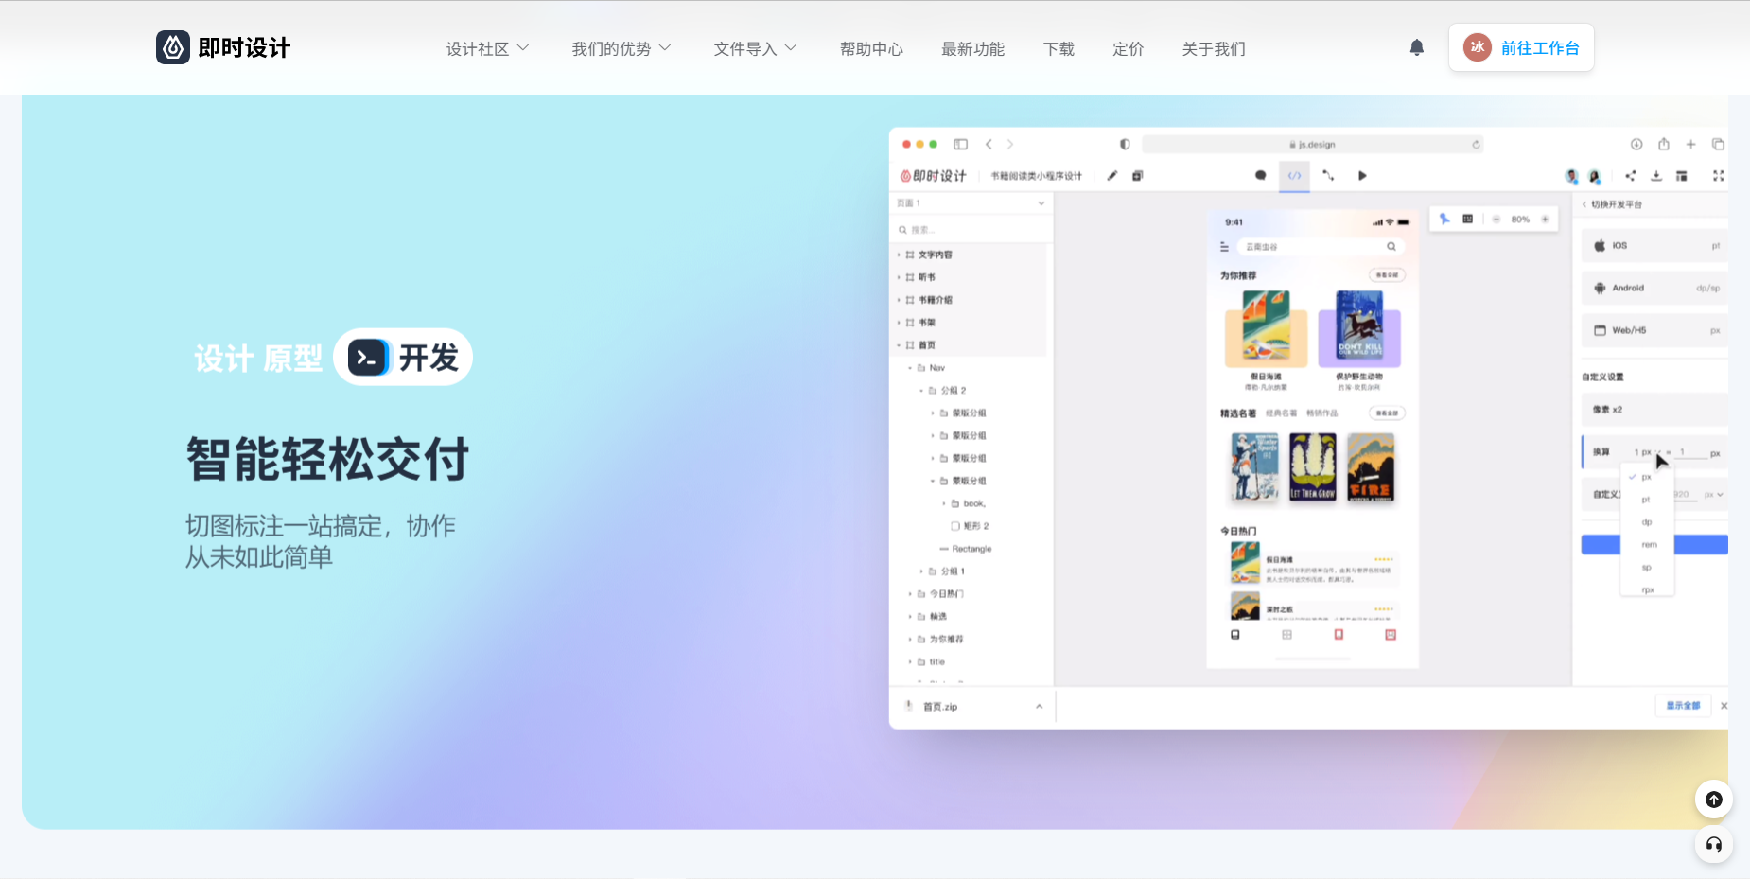The image size is (1750, 879).
Task: Click the play preview icon
Action: (1362, 175)
